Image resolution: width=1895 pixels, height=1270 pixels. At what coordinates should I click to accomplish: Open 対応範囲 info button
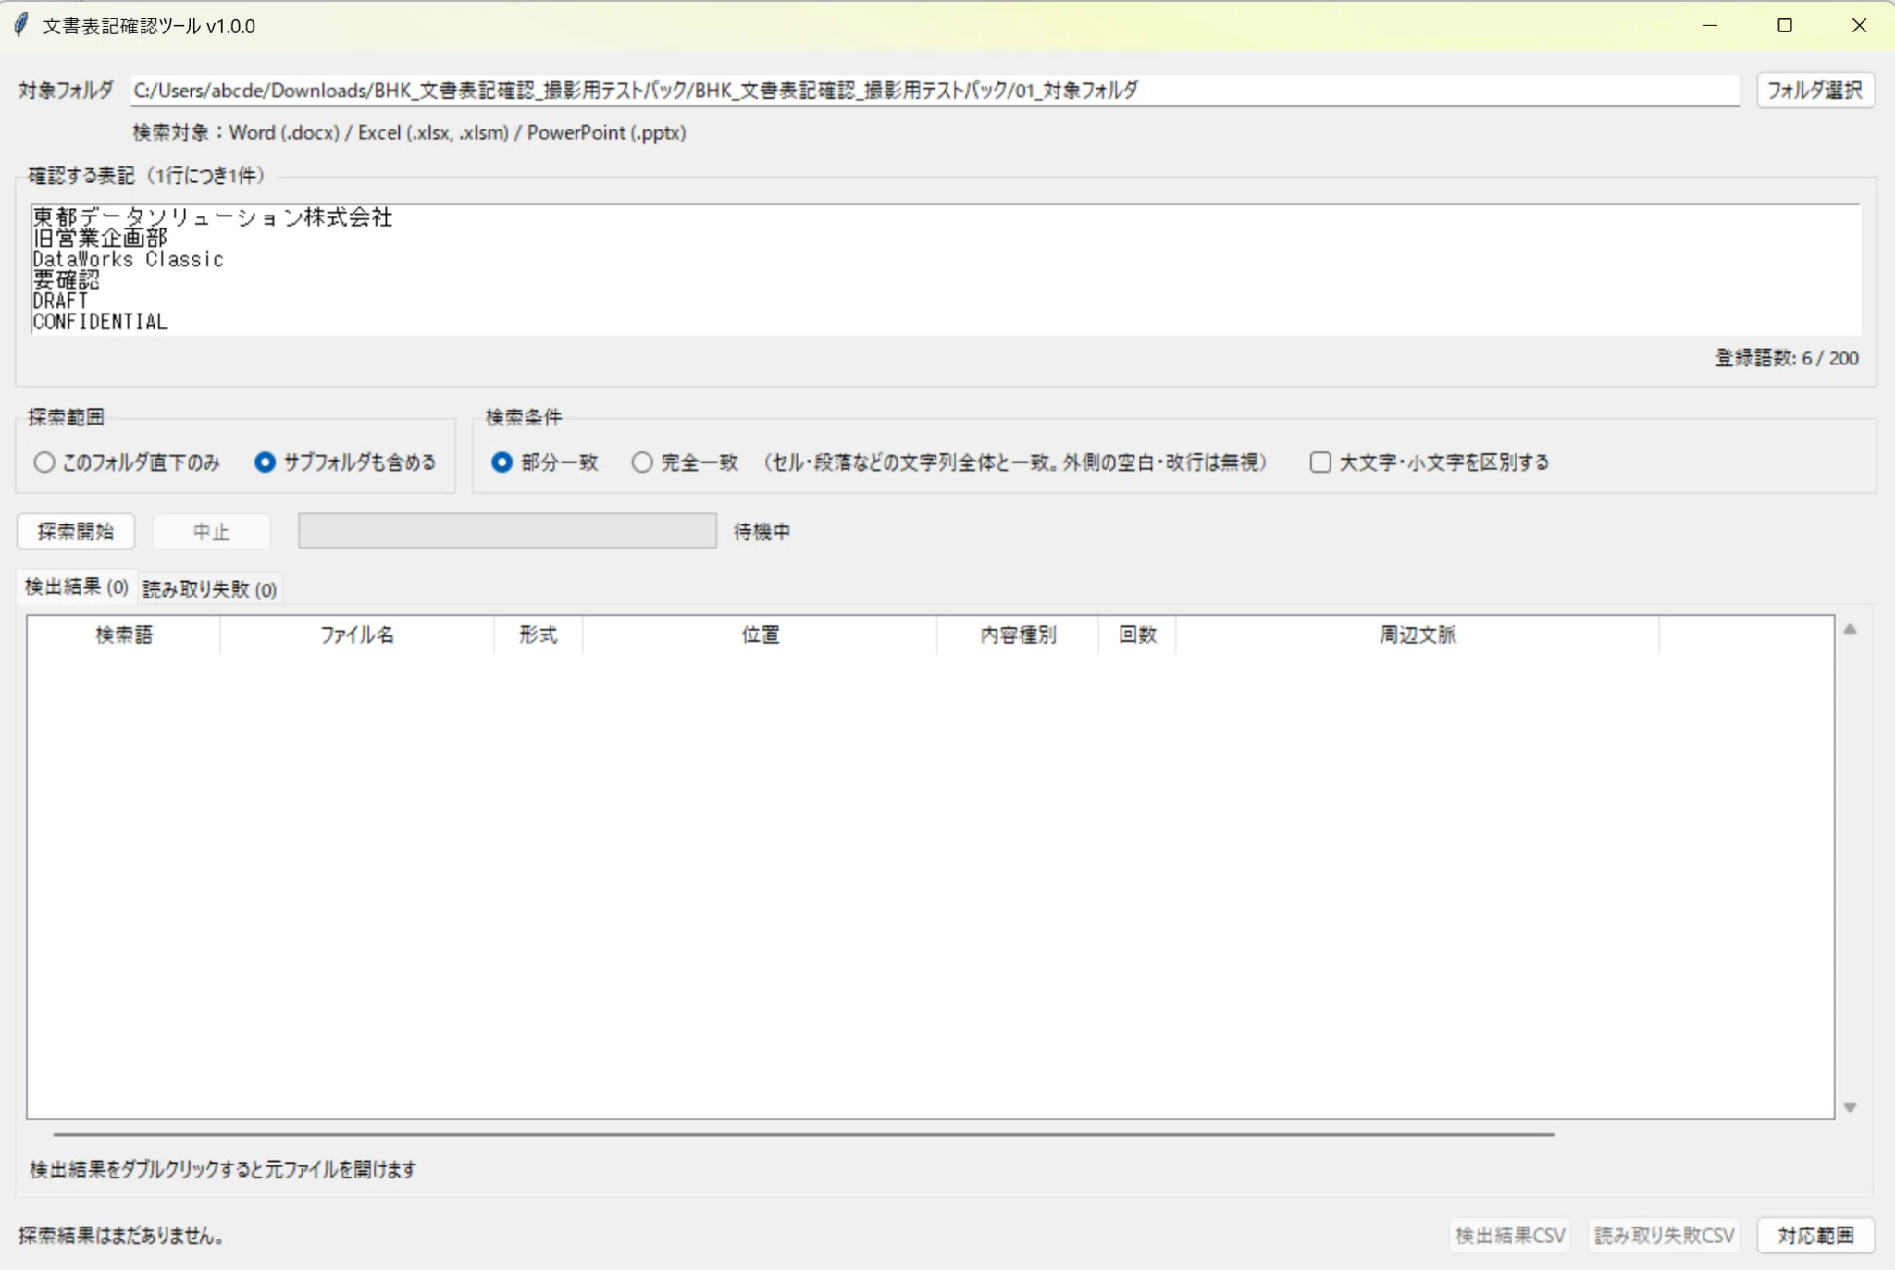point(1815,1236)
